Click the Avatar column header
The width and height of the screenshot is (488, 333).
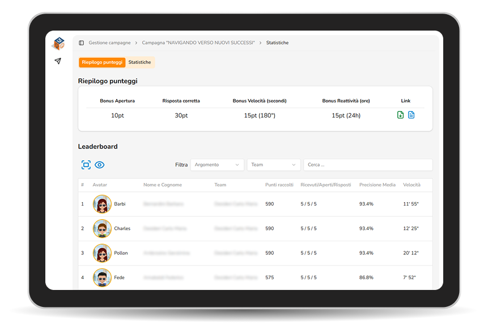[x=100, y=185]
